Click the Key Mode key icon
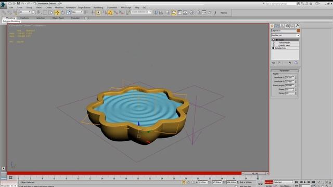This screenshot has width=333, height=187. click(261, 184)
